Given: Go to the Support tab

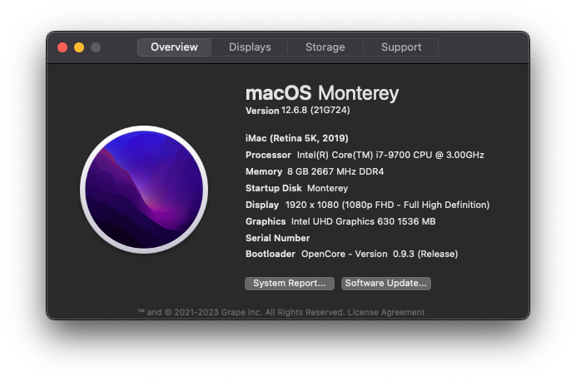Looking at the screenshot, I should point(401,47).
